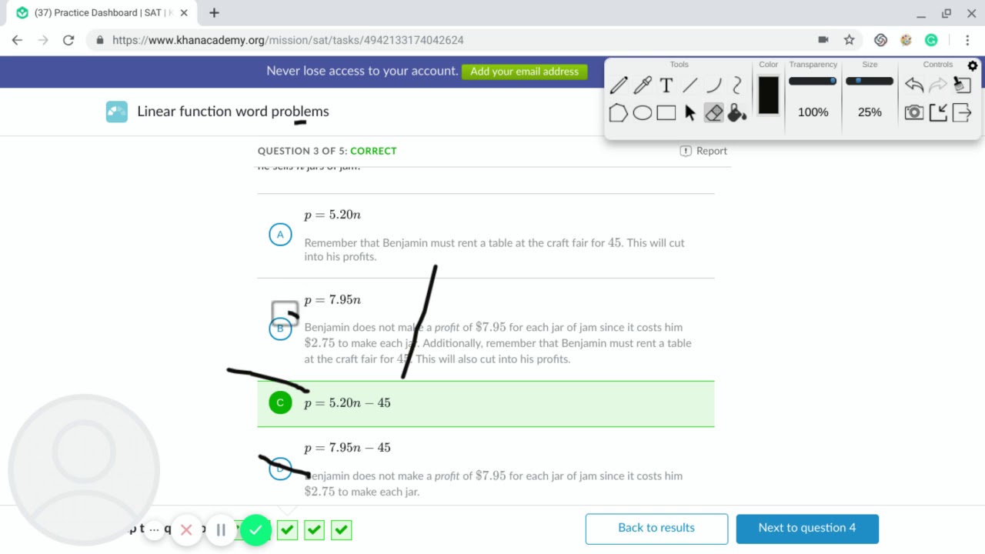Bookmark this page with the star
The image size is (985, 554).
tap(849, 40)
